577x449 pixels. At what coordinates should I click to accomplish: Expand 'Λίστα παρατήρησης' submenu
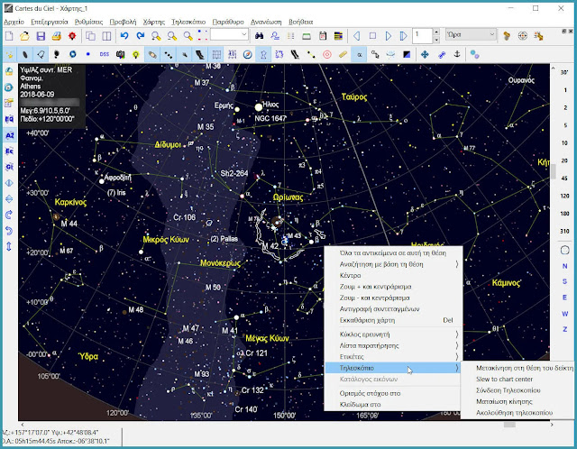393,345
